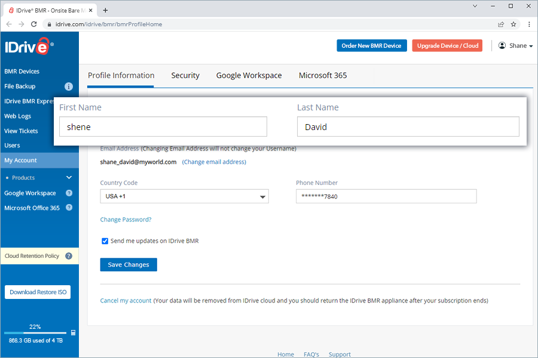The image size is (538, 358).
Task: Select My Account in sidebar
Action: 39,161
